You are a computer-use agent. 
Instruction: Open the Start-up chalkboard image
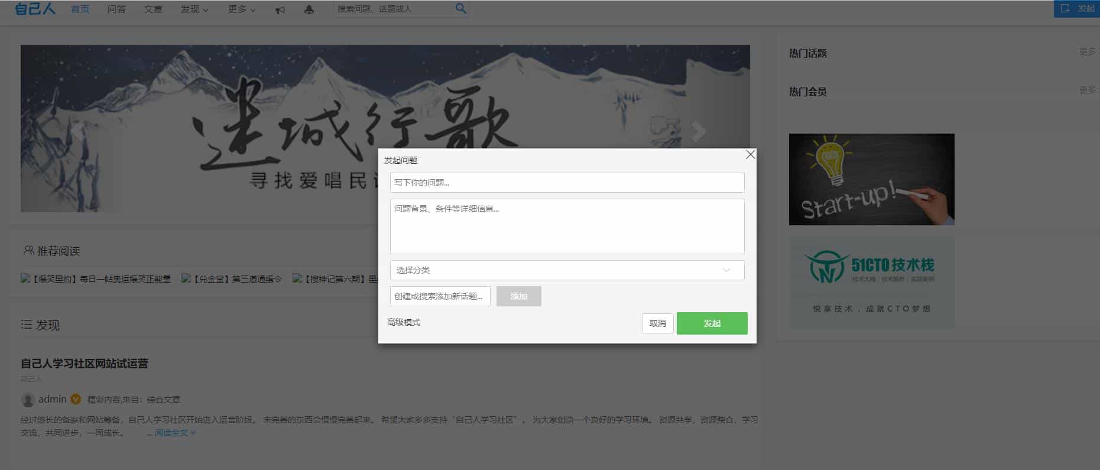point(871,179)
